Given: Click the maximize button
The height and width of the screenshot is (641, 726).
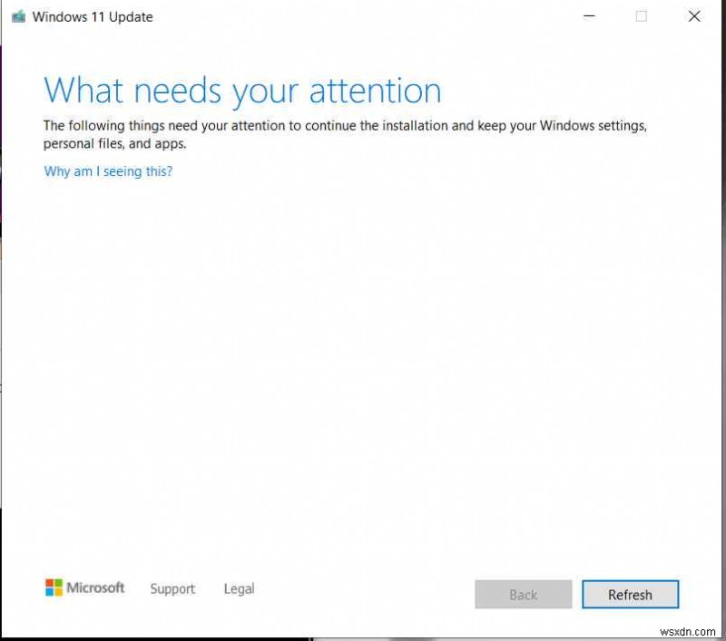Looking at the screenshot, I should click(642, 15).
